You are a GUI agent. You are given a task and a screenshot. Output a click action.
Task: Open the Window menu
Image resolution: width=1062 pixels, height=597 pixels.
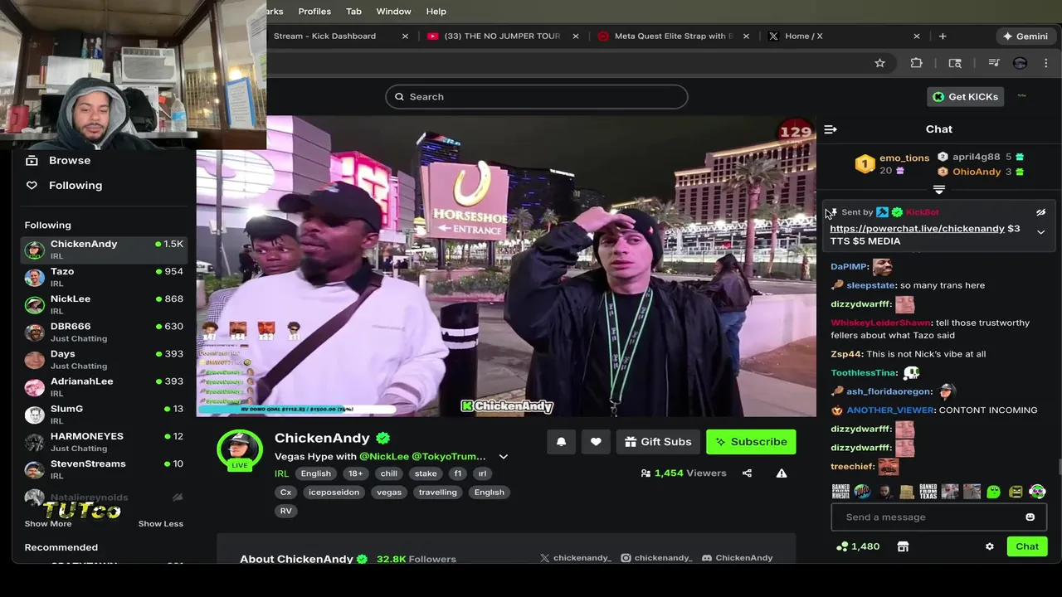tap(393, 12)
